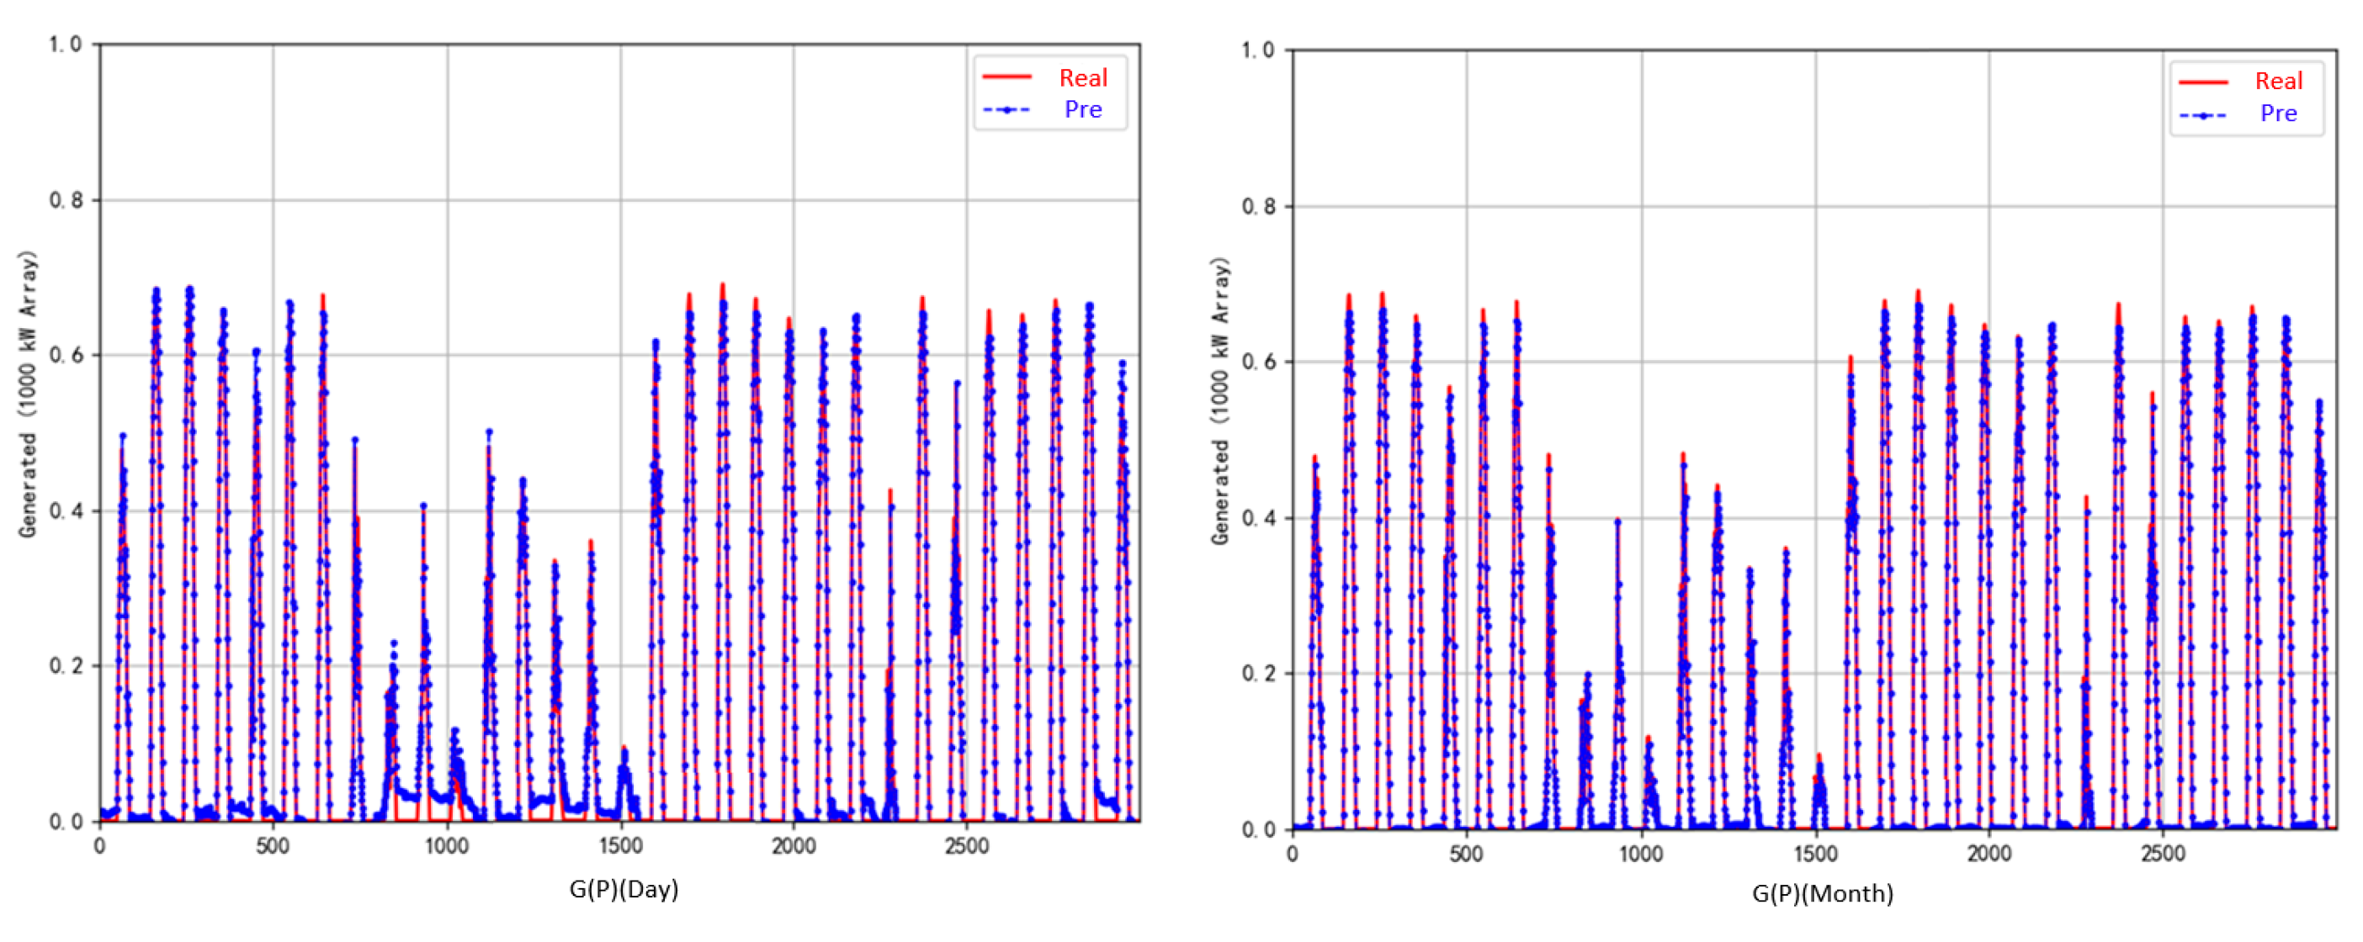Click the blue Pre line sample in left legend
This screenshot has height=942, width=2363.
pos(1006,110)
